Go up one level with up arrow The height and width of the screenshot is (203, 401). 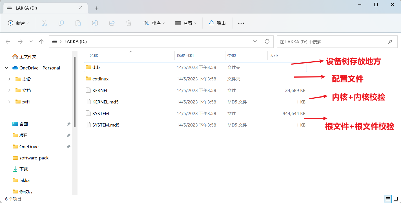pyautogui.click(x=41, y=42)
